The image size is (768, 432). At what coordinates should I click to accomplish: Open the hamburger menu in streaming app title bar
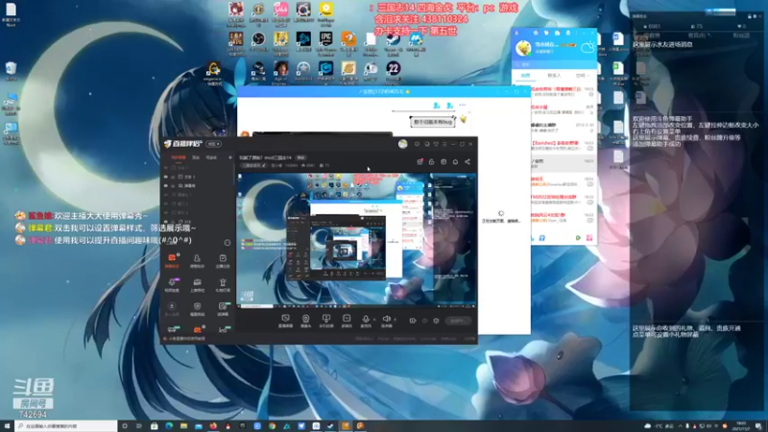(x=444, y=144)
